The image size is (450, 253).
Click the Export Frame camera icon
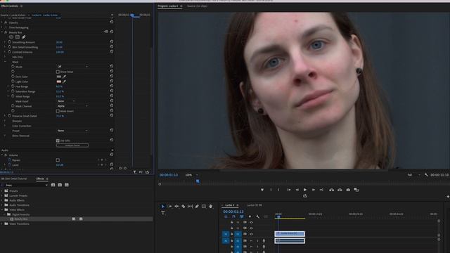tap(348, 190)
